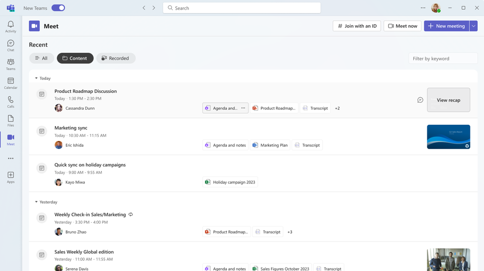The image size is (484, 271).
Task: Open the Marketing sync recording thumbnail
Action: click(x=448, y=137)
